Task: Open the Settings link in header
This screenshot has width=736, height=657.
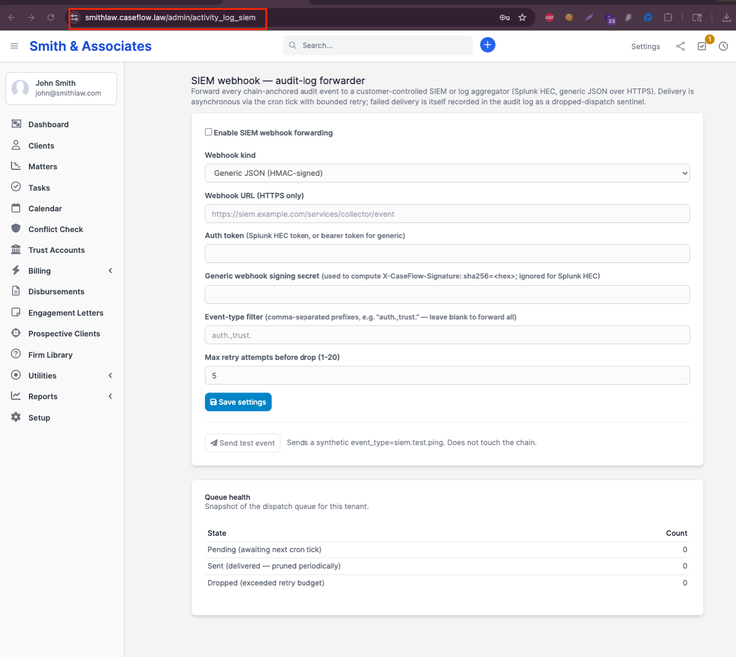Action: click(645, 46)
